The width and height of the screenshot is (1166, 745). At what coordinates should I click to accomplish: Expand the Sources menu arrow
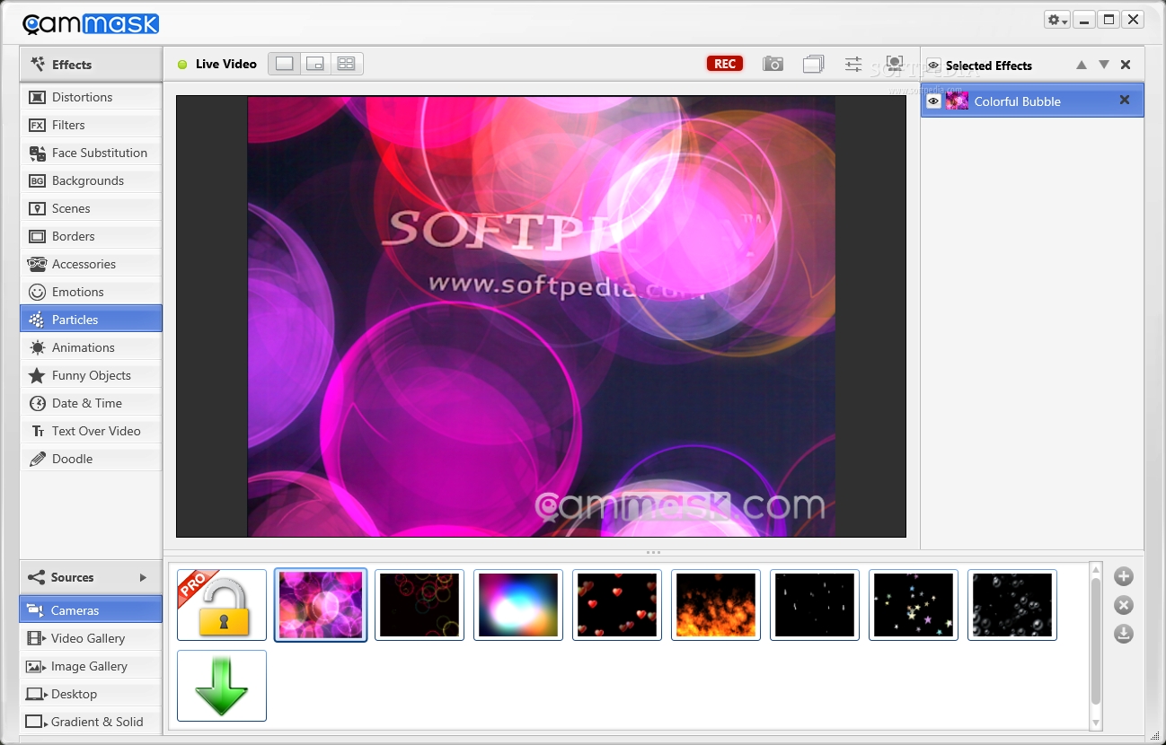click(143, 577)
